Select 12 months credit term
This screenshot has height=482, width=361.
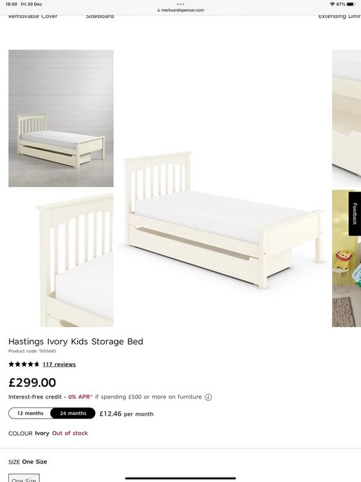[30, 413]
